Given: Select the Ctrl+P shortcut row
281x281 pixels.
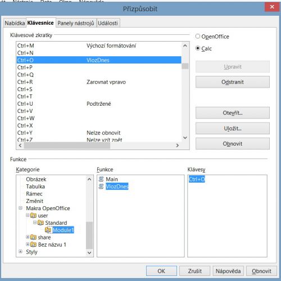Looking at the screenshot, I should pos(99,67).
